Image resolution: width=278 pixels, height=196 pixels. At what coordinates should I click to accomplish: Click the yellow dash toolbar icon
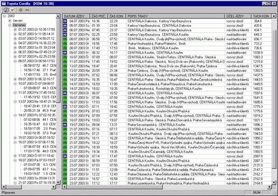(27, 10)
